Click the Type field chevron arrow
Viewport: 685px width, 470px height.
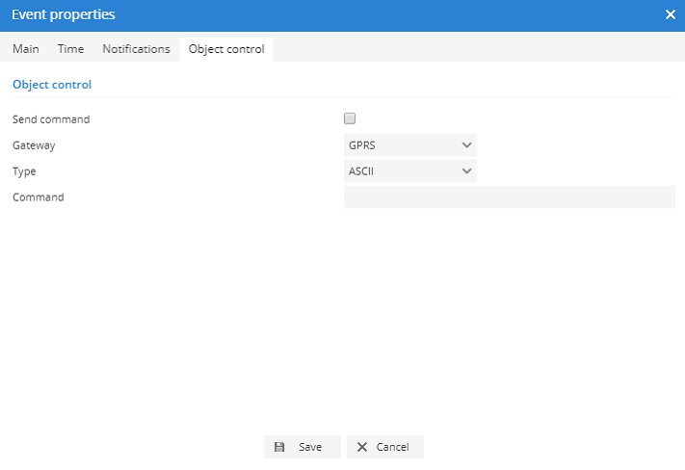click(466, 171)
